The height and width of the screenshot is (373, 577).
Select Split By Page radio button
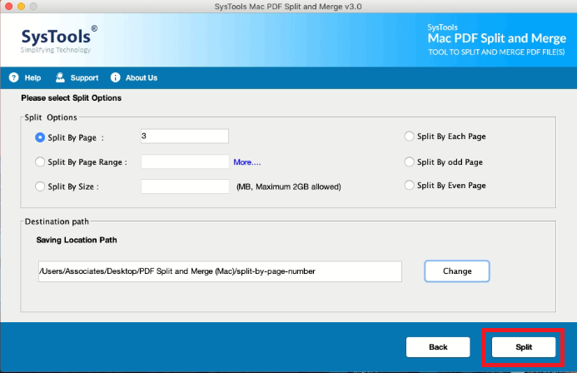pyautogui.click(x=40, y=137)
